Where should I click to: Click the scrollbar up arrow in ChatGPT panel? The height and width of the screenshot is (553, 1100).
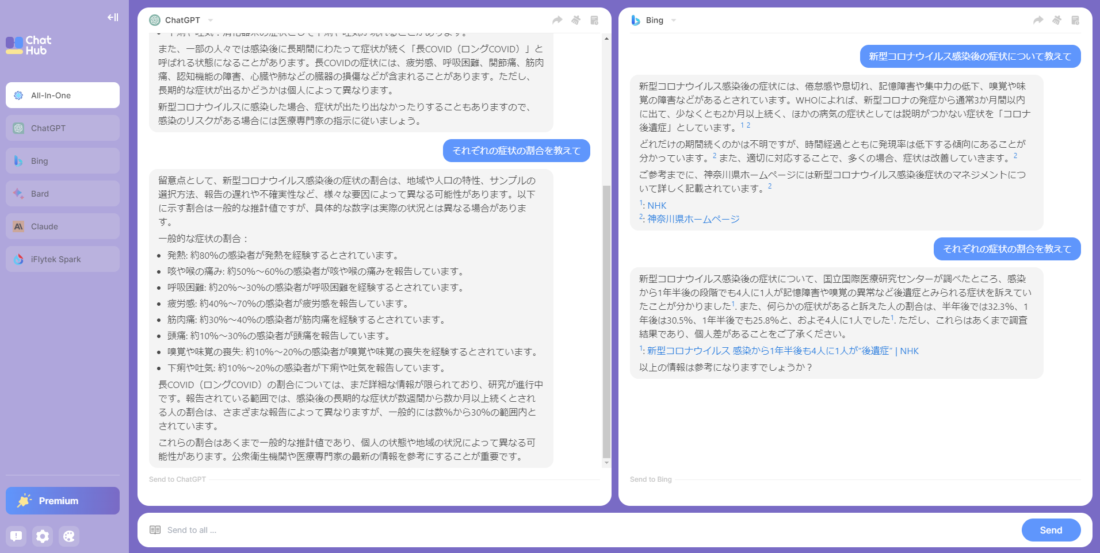pos(606,39)
